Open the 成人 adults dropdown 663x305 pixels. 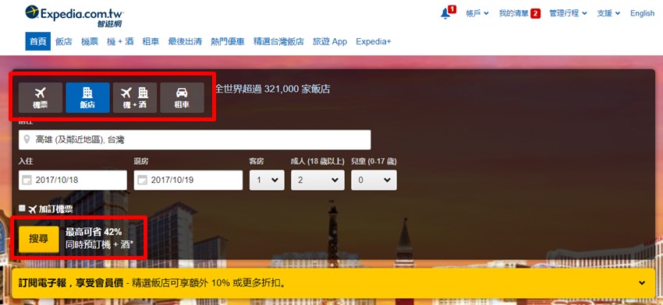coord(317,181)
